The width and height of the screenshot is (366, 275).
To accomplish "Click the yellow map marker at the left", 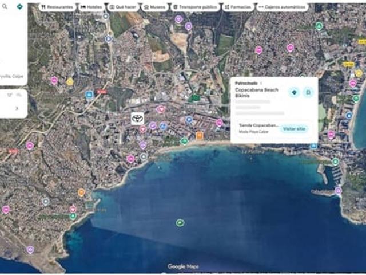I will click(x=70, y=82).
